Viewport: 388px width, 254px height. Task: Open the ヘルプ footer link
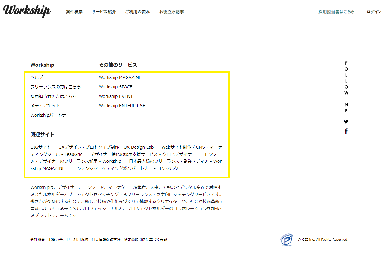click(37, 77)
